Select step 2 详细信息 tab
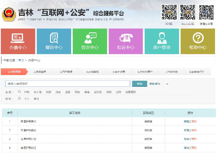Image resolution: width=218 pixels, height=155 pixels. [x=40, y=72]
